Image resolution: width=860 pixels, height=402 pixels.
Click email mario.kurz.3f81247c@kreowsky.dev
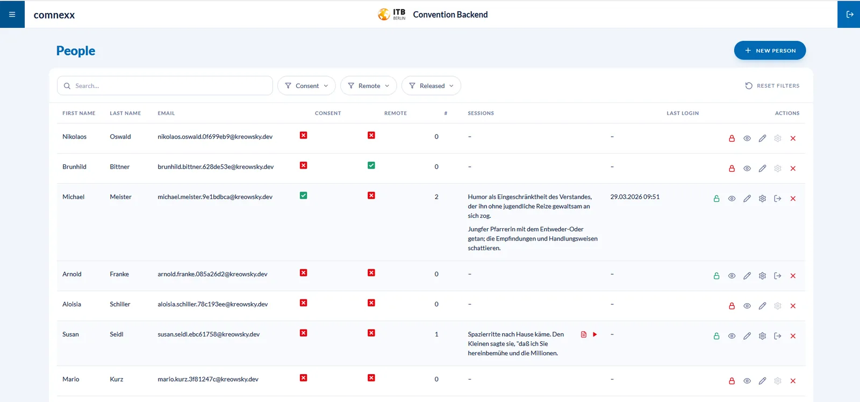[208, 379]
